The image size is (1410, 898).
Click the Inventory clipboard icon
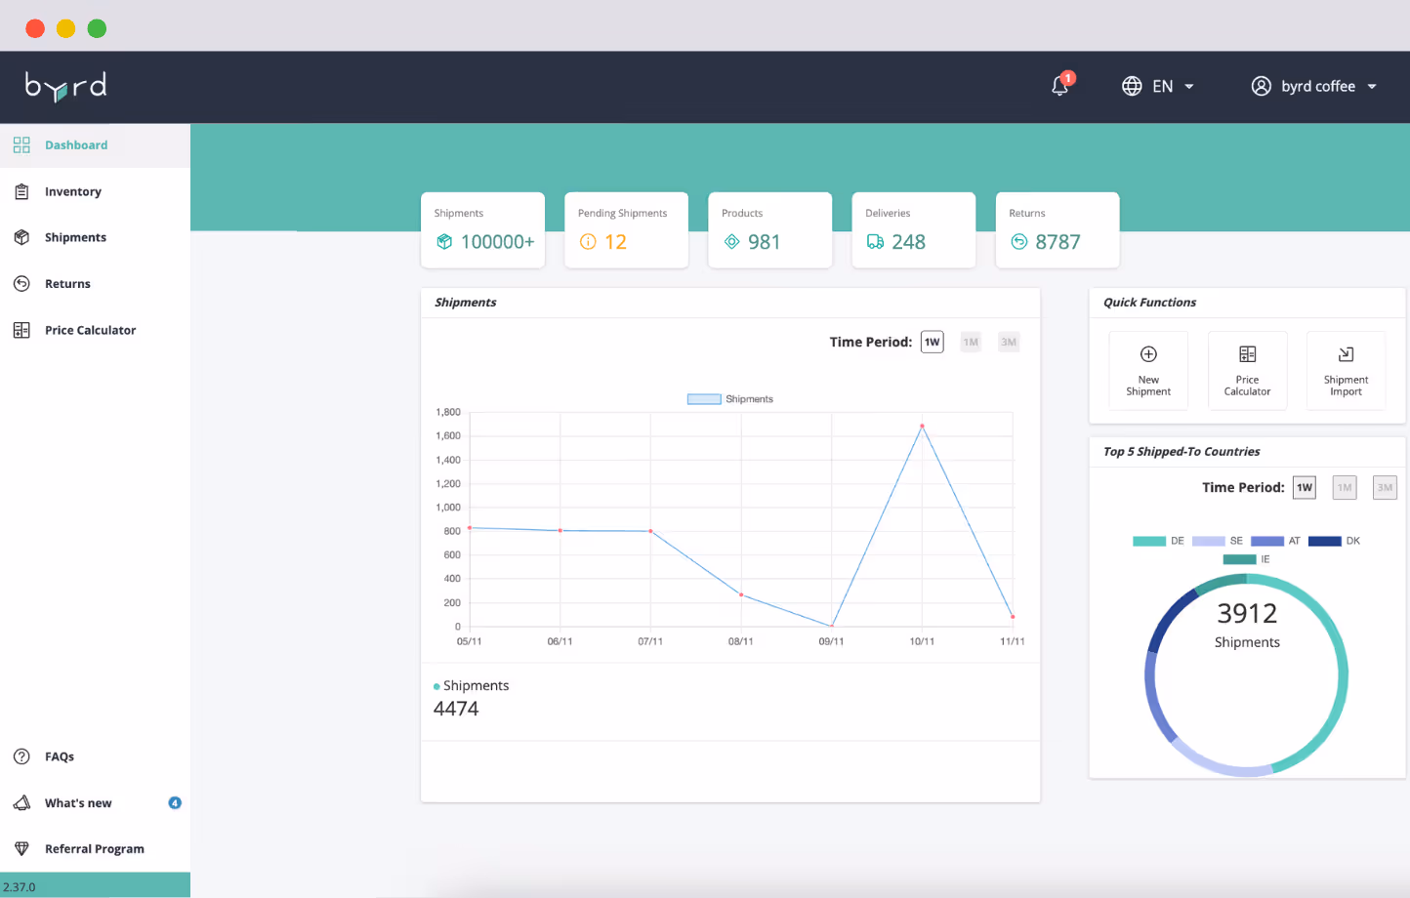click(x=21, y=191)
